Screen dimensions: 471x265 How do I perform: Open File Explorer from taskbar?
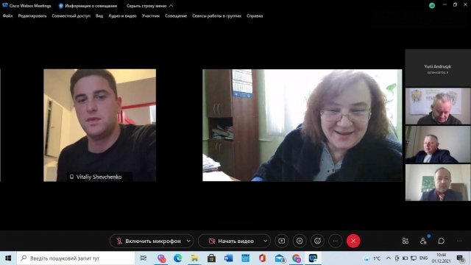coord(194,258)
